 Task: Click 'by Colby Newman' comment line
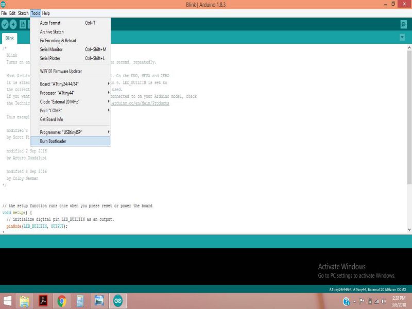[22, 178]
